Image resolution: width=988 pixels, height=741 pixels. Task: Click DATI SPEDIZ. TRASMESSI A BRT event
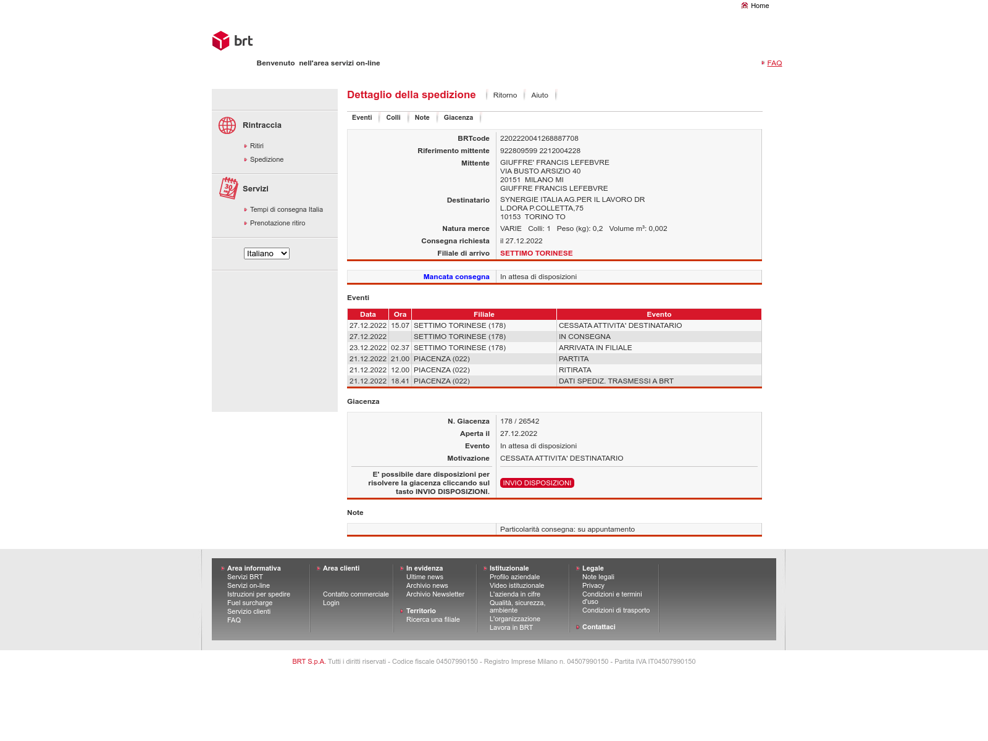(x=616, y=381)
